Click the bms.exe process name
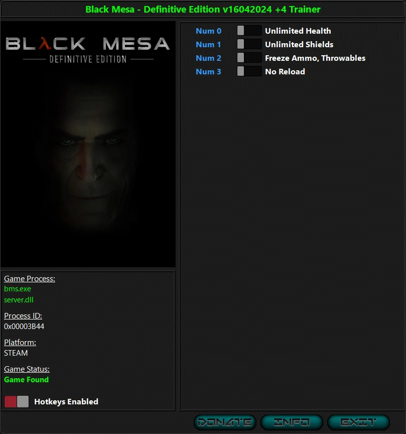The height and width of the screenshot is (434, 406). tap(17, 289)
